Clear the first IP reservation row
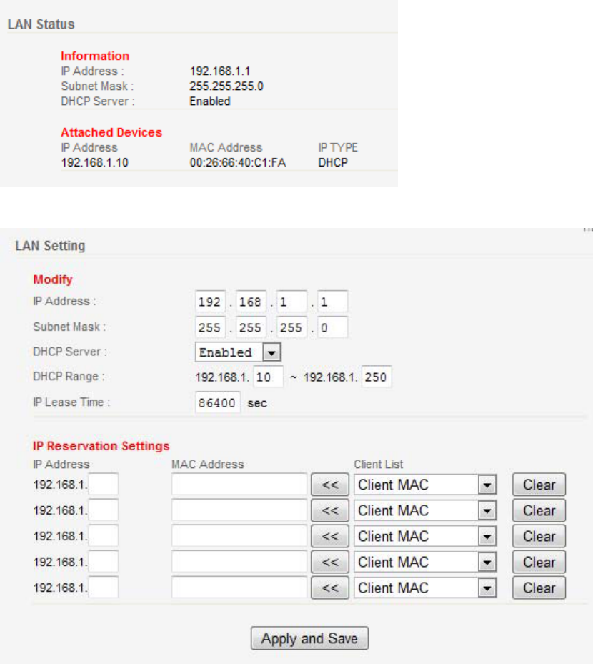 (x=539, y=485)
